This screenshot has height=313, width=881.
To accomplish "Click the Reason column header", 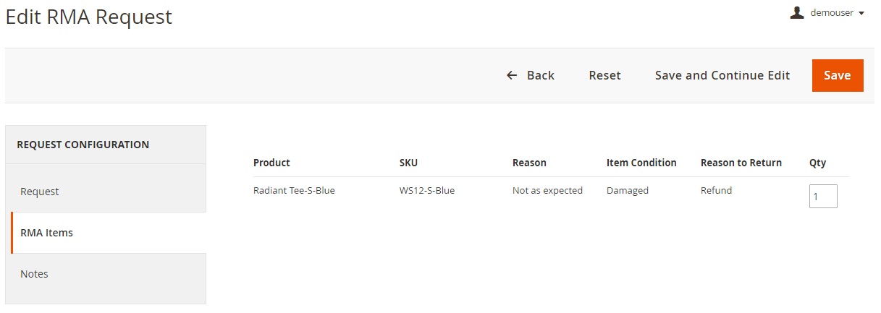I will click(529, 163).
